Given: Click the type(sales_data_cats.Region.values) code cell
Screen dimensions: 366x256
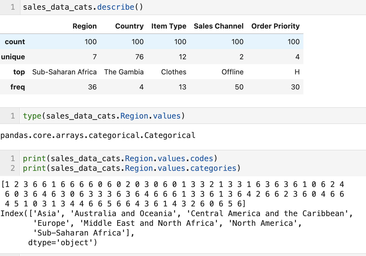Looking at the screenshot, I should tap(193, 116).
